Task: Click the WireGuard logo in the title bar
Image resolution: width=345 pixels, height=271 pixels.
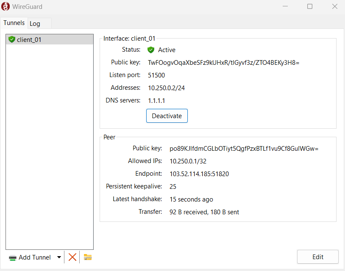Action: (6, 6)
